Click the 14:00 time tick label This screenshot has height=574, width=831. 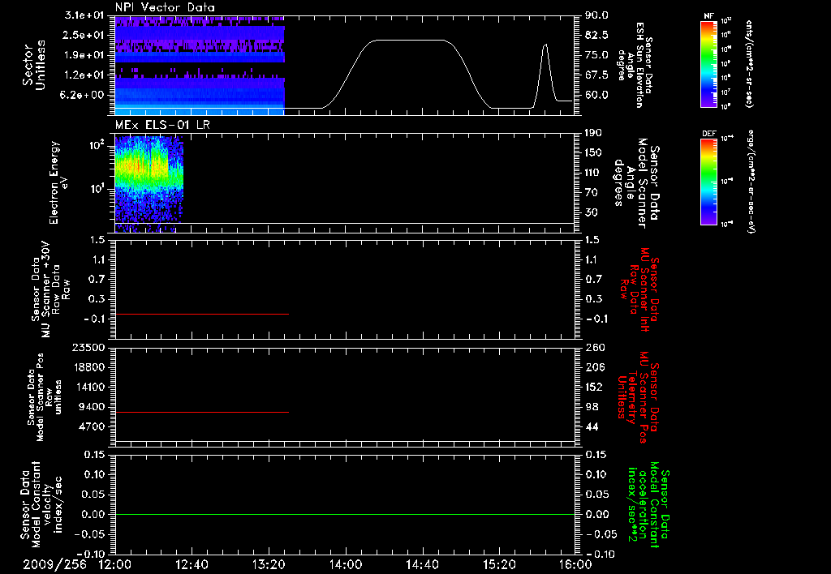[x=345, y=564]
